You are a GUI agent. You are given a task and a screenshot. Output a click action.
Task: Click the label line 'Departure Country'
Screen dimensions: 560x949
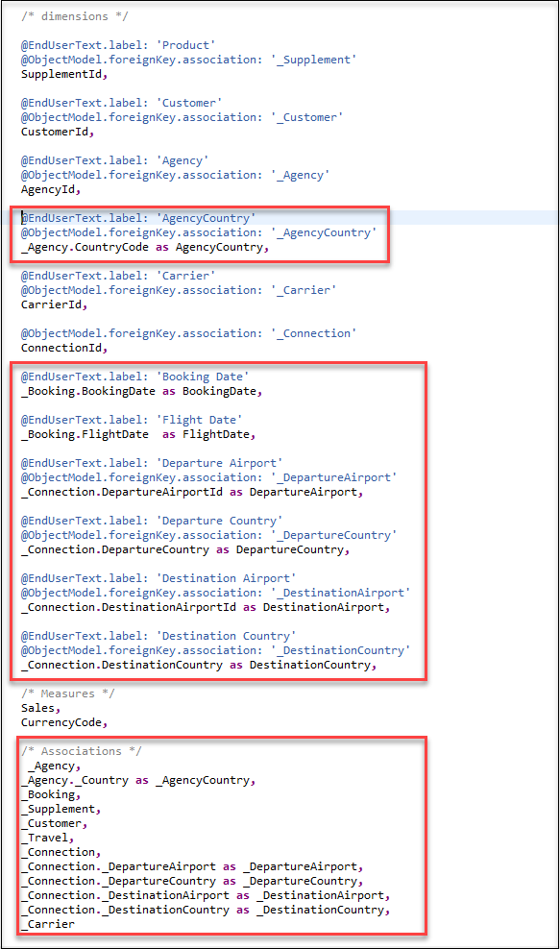tap(152, 521)
